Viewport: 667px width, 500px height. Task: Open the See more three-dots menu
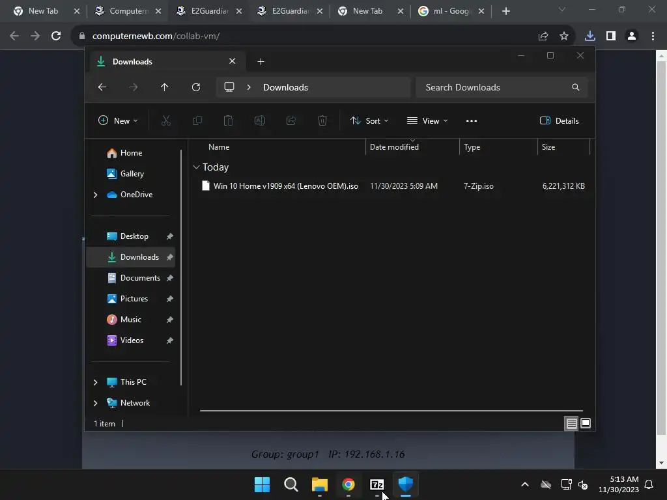tap(472, 120)
